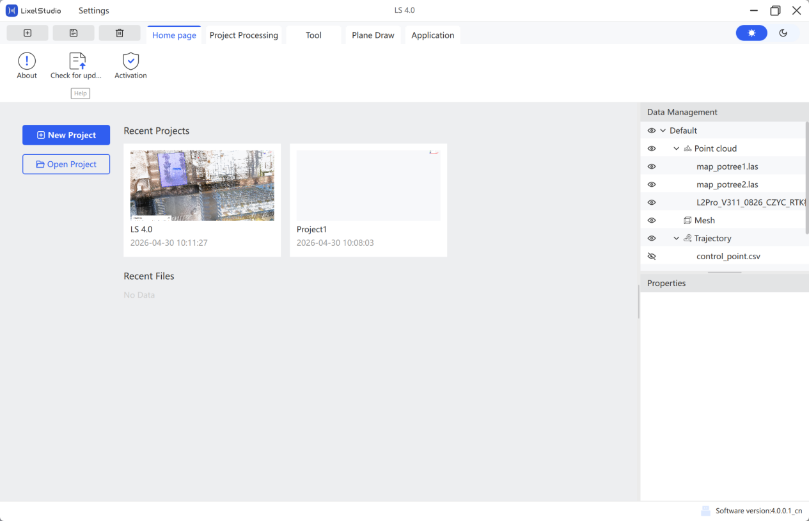Open the Application tab
Screen dimensions: 809x521
(433, 35)
